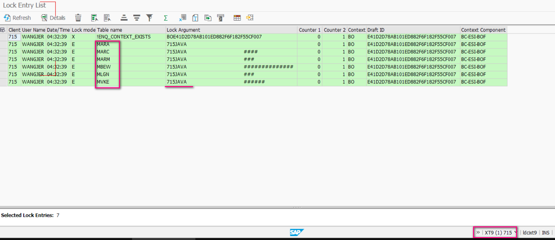Click the Deselect All rows icon
The image size is (555, 240).
point(107,18)
